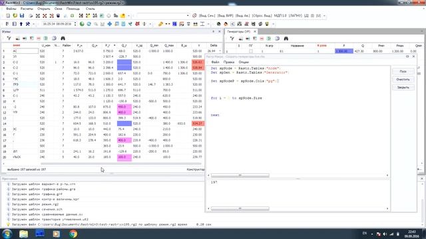Click the binoculars search icon in Узлы panel
This screenshot has width=426, height=239.
(x=63, y=39)
